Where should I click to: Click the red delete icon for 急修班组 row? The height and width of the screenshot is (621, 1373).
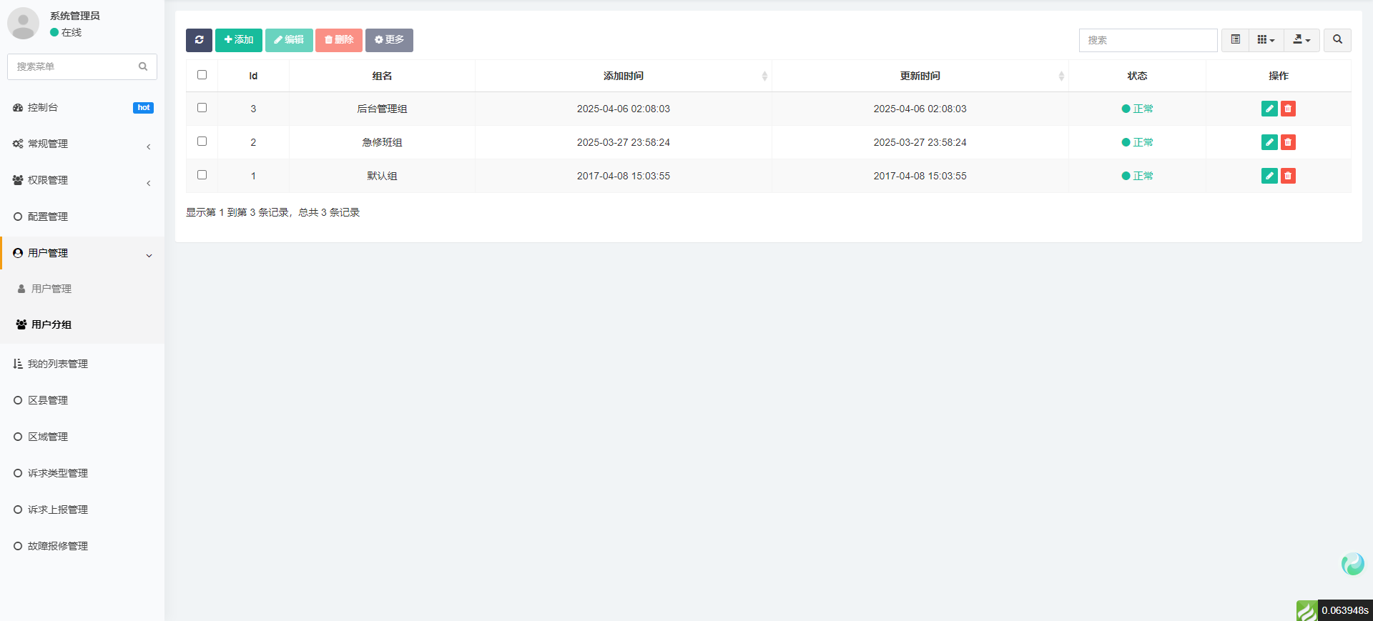pyautogui.click(x=1288, y=142)
